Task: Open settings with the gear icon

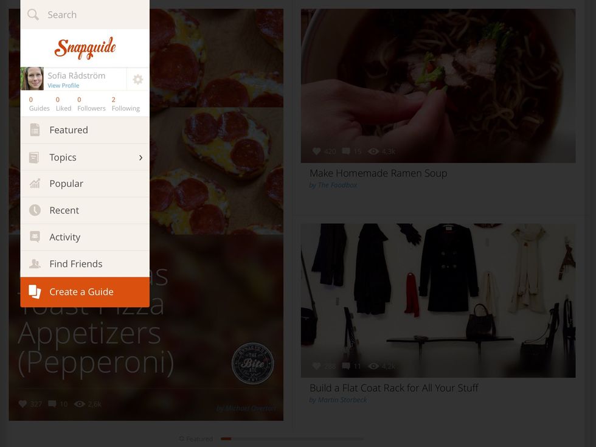Action: click(137, 80)
